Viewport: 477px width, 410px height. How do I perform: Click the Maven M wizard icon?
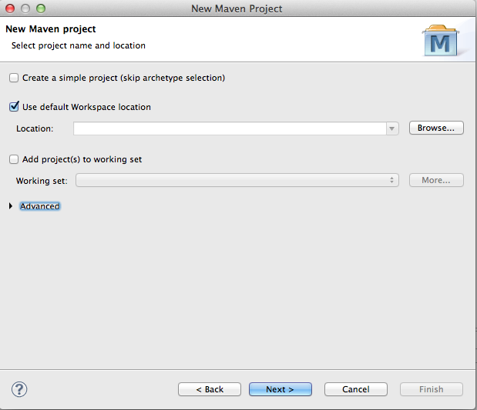pos(441,41)
